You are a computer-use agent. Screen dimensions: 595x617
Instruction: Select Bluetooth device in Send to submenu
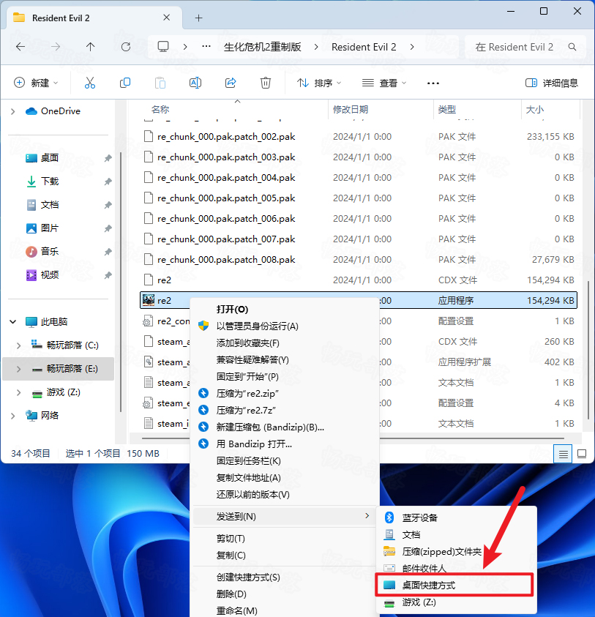pyautogui.click(x=457, y=517)
